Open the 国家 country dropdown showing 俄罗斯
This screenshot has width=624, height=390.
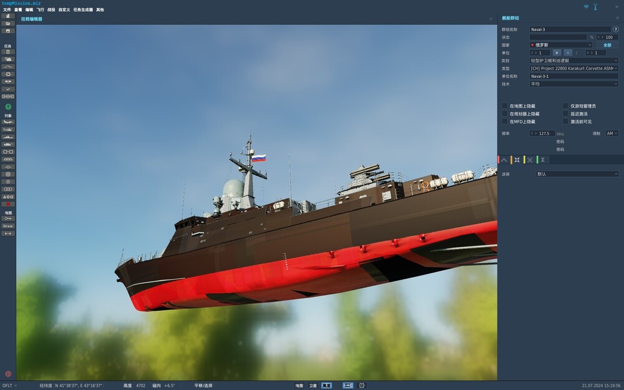point(561,45)
